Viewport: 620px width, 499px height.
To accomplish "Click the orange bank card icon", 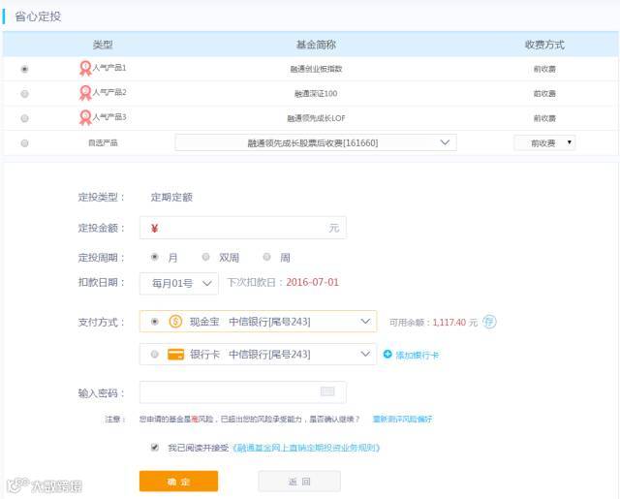I will pos(175,355).
